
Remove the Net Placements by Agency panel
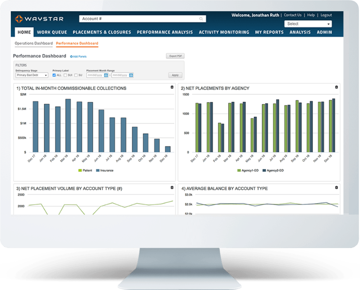pyautogui.click(x=336, y=87)
